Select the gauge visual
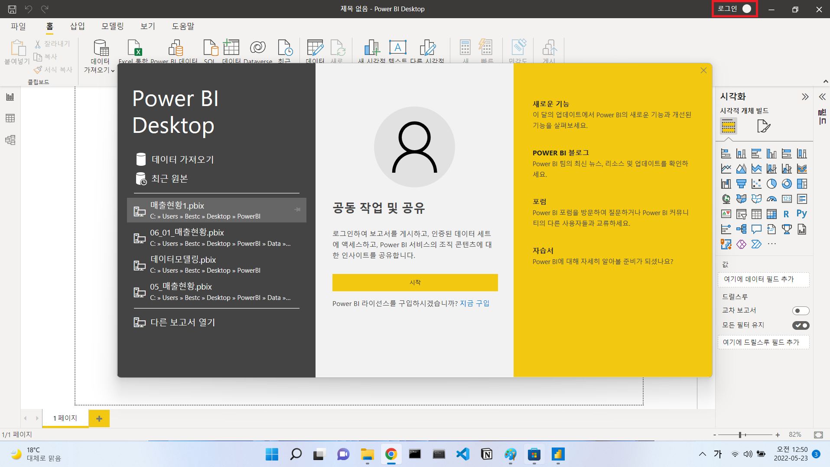The height and width of the screenshot is (467, 830). pos(771,199)
